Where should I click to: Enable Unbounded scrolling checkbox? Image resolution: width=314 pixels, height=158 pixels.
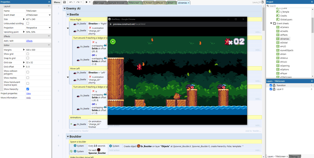click(28, 24)
